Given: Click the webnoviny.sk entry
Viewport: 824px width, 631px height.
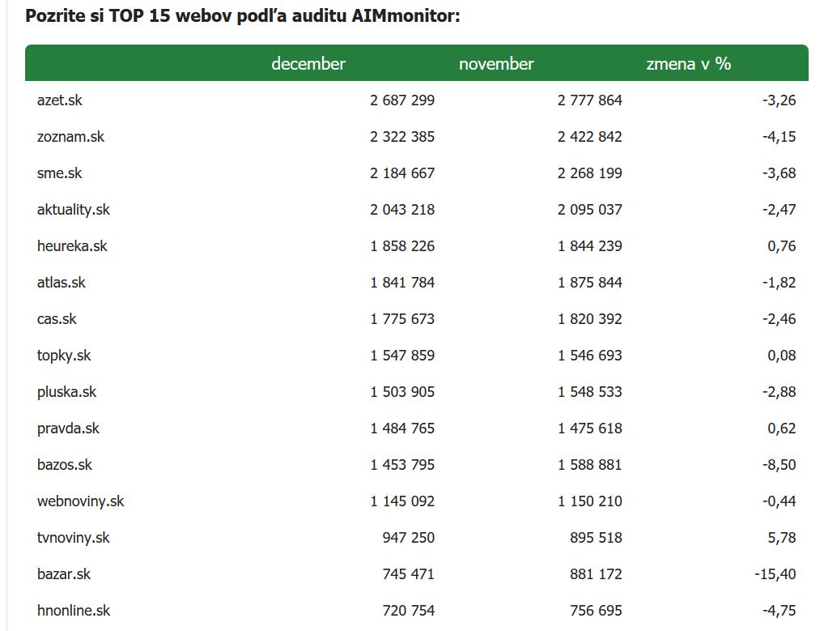Looking at the screenshot, I should tap(80, 501).
